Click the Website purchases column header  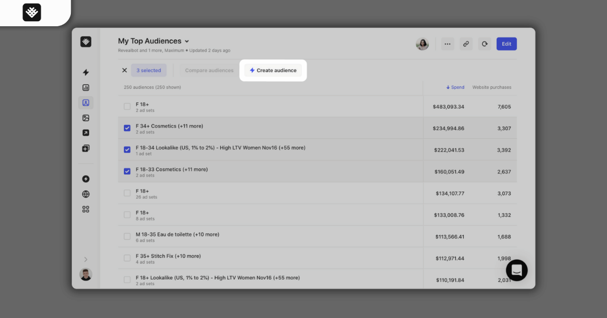[x=492, y=87]
